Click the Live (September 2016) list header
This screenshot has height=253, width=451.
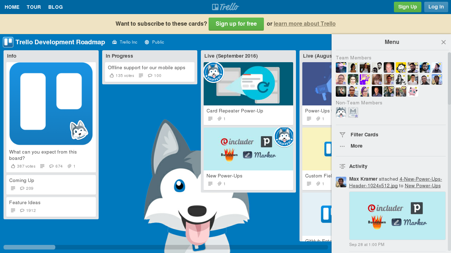[x=231, y=56]
